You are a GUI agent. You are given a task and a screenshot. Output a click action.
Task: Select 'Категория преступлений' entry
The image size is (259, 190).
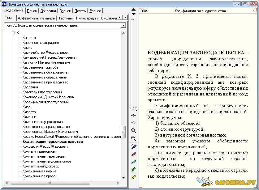click(x=42, y=92)
